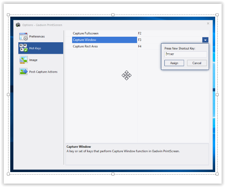This screenshot has height=187, width=225.
Task: Click the left-middle selection handle of the image
Action: tap(8, 94)
